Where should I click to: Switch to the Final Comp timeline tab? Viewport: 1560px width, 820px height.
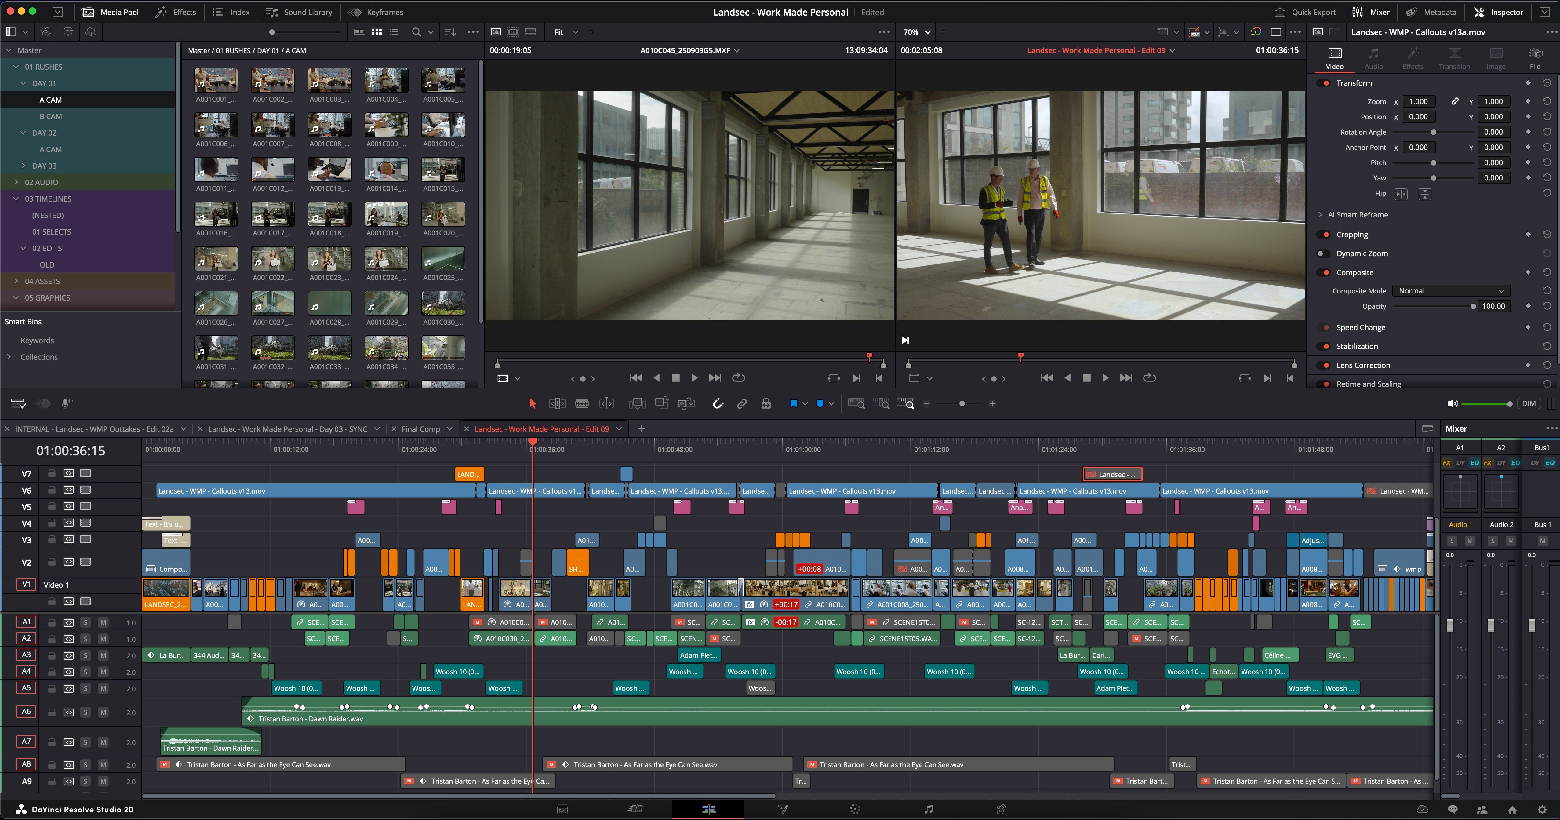pyautogui.click(x=421, y=429)
